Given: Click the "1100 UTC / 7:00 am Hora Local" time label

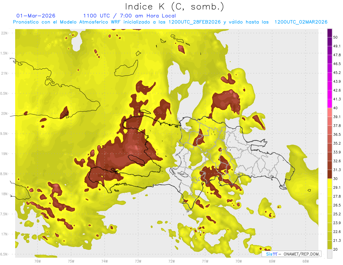Looking at the screenshot, I should coord(129,16).
